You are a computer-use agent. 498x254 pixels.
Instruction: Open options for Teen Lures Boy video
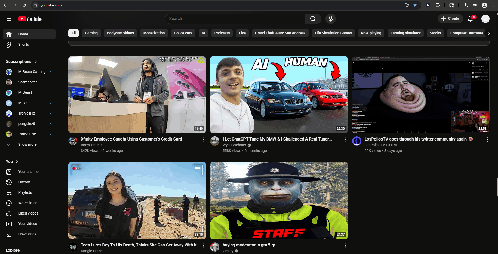(x=204, y=245)
